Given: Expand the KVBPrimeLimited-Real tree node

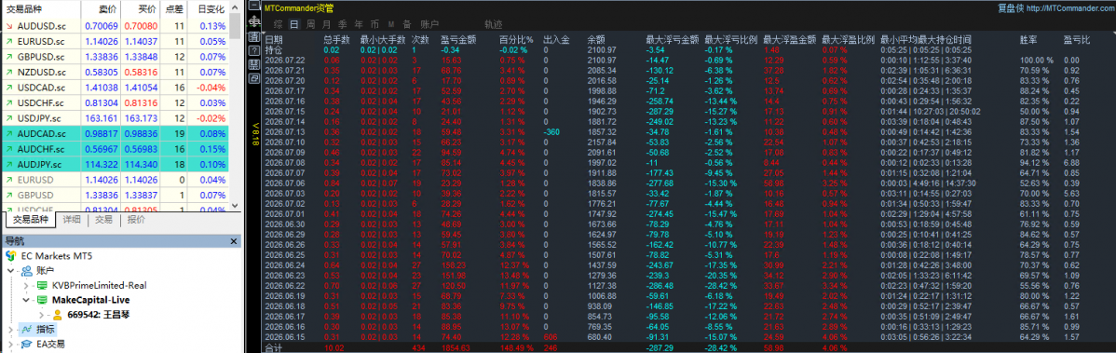Looking at the screenshot, I should point(26,285).
